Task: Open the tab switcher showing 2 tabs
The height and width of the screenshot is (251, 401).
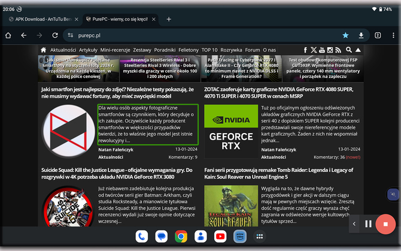Action: (378, 35)
